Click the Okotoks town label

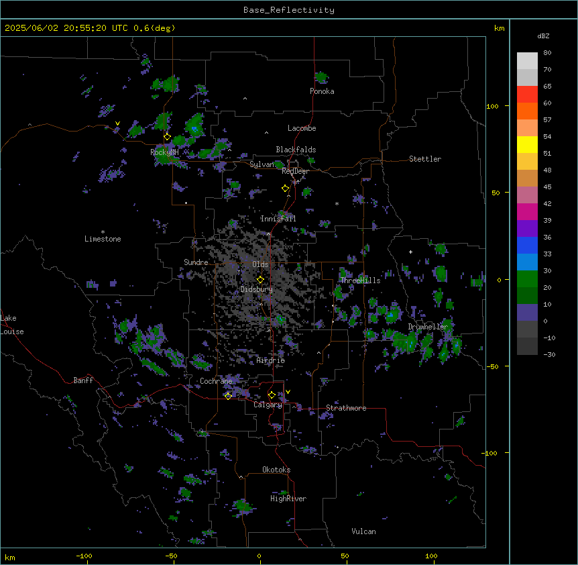pos(276,470)
